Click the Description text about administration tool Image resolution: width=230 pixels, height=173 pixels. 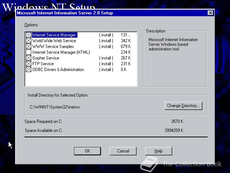click(173, 44)
